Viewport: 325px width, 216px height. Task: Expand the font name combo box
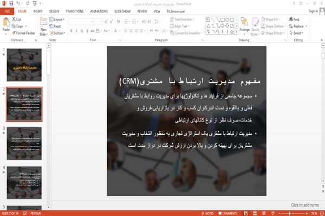[x=92, y=22]
